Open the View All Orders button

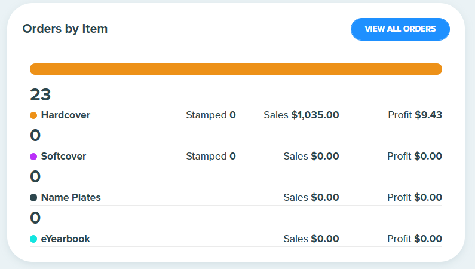(x=400, y=29)
